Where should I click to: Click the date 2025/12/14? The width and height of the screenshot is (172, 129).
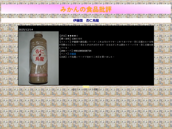[26, 30]
